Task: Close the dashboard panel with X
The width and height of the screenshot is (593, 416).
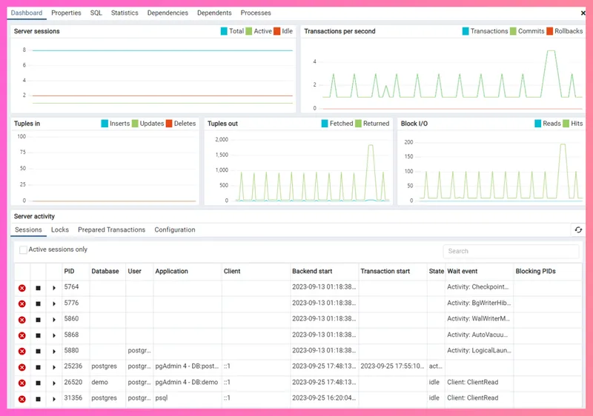Action: coord(583,13)
